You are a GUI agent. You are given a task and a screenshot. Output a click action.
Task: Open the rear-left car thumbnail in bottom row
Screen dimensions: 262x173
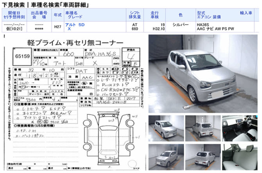[203, 157]
